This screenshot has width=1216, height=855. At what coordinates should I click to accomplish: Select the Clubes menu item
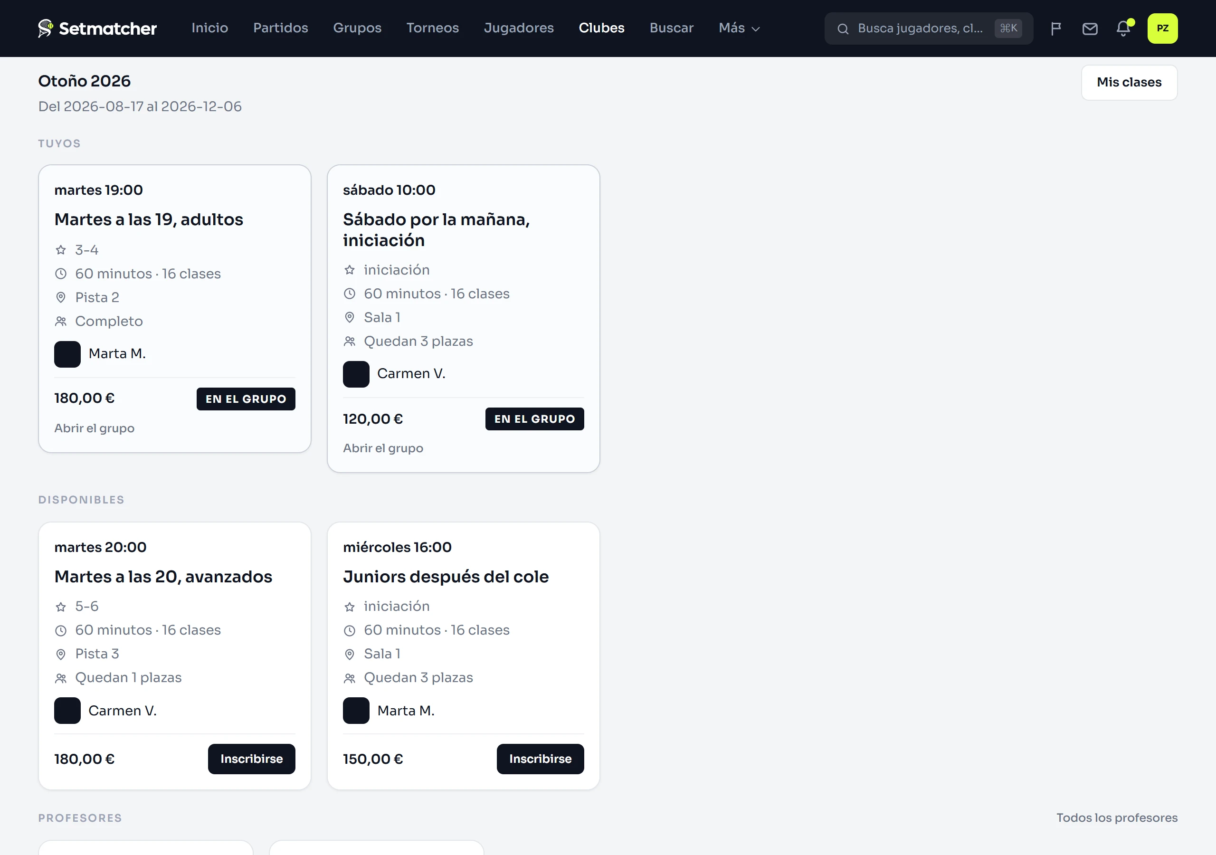click(602, 28)
